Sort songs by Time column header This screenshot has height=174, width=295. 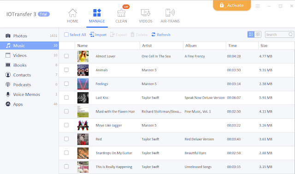tap(242, 46)
